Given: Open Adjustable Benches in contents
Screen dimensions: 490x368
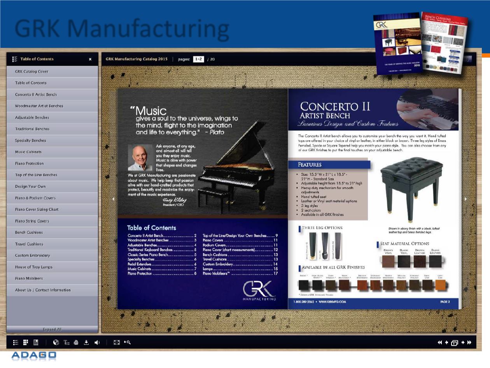Looking at the screenshot, I should tap(52, 118).
